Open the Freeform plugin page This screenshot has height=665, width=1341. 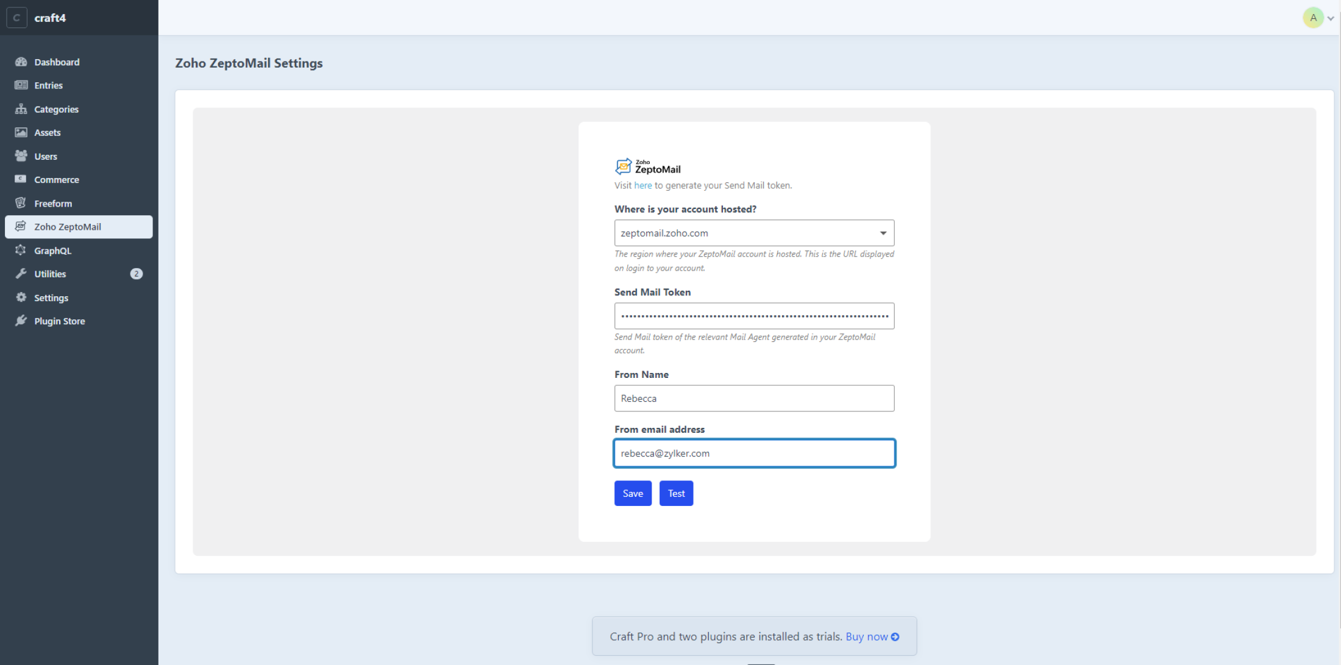79,203
